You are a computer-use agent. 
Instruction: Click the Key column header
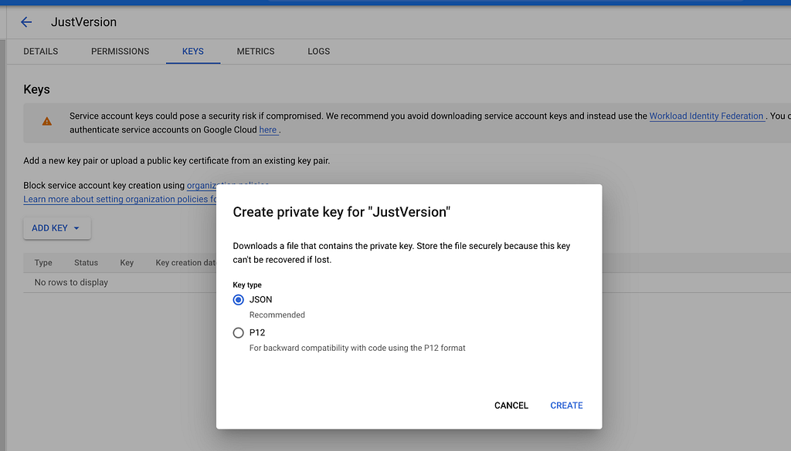127,263
